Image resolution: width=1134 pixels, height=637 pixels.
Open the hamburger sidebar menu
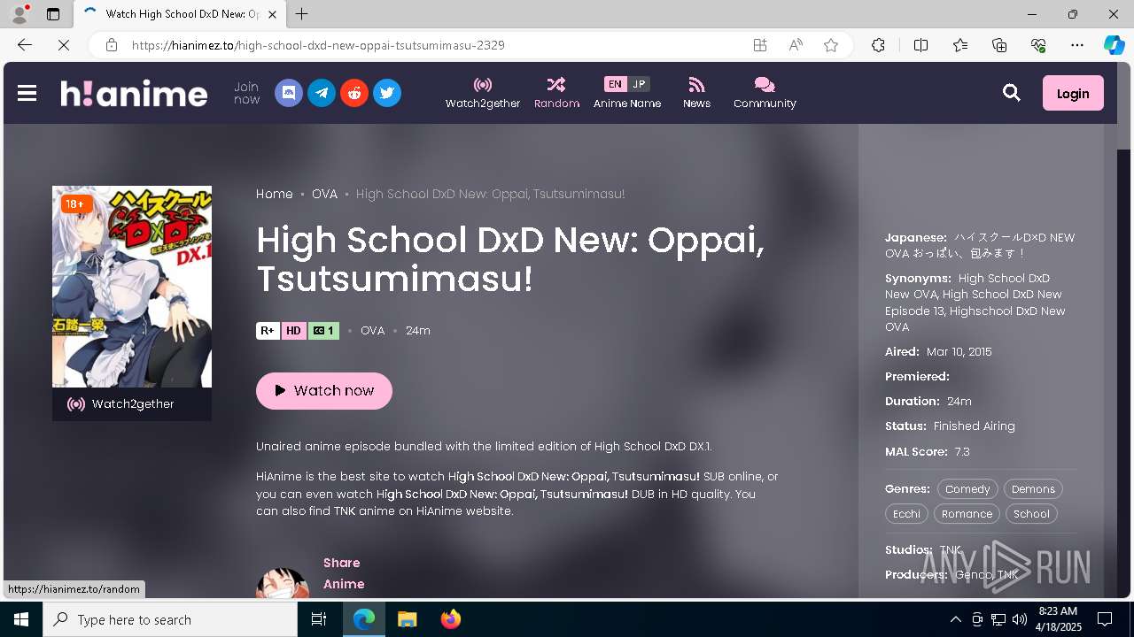coord(27,93)
